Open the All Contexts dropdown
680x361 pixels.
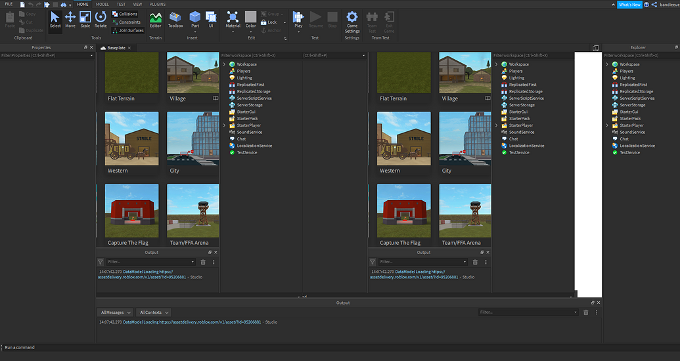[x=154, y=312]
